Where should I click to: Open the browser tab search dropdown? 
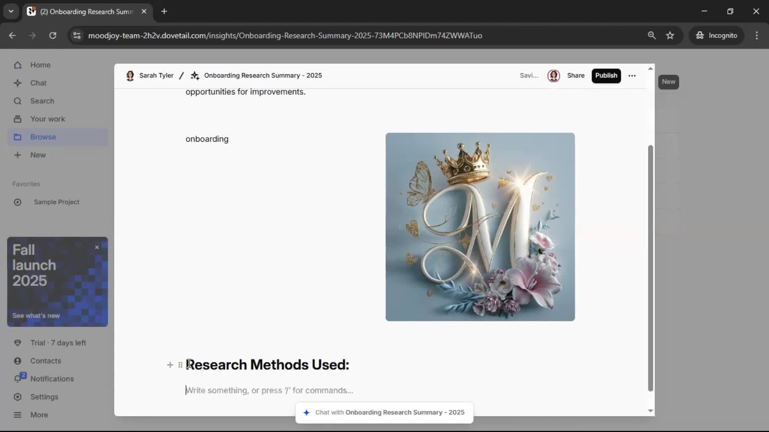coord(11,11)
